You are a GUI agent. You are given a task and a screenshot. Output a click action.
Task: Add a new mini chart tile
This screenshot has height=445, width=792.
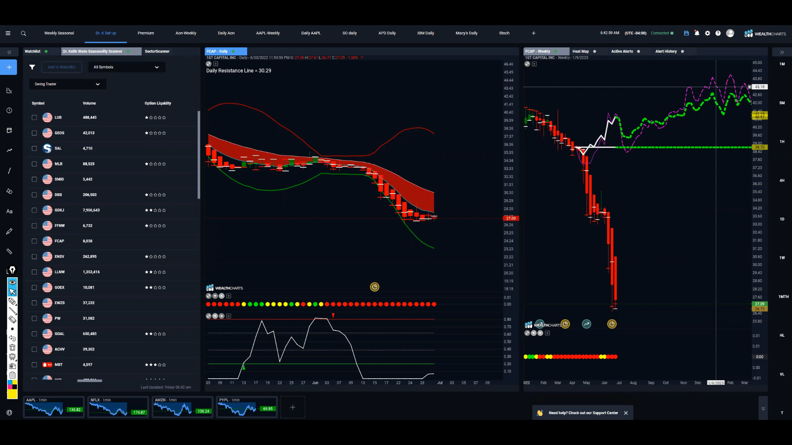[x=292, y=408]
